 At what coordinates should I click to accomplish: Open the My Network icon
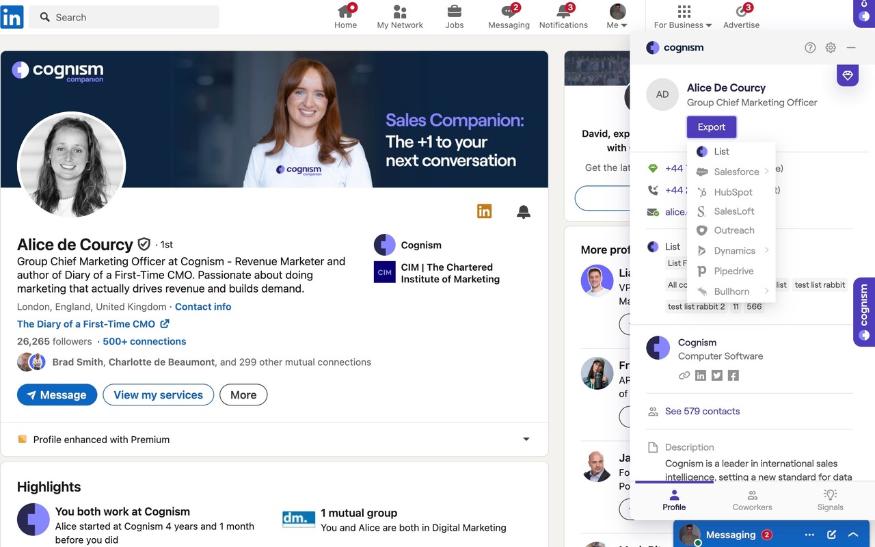click(x=400, y=16)
